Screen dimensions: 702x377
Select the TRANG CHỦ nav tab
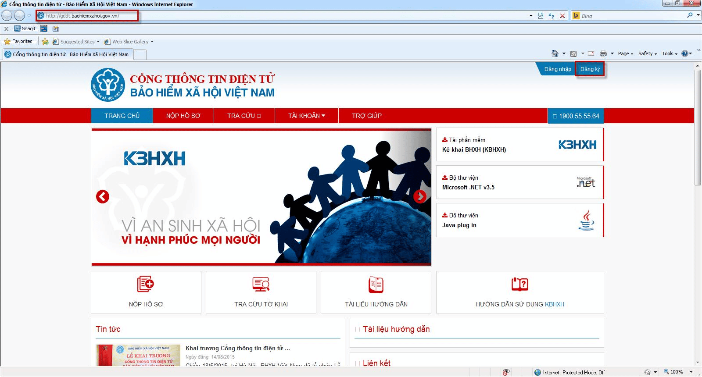tap(122, 116)
